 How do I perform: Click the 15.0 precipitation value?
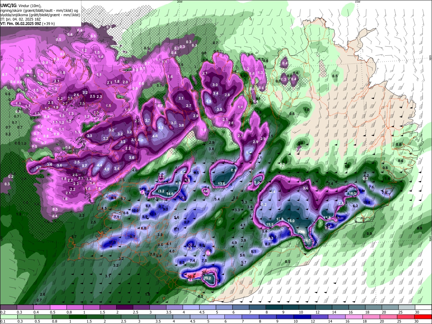[x=291, y=221]
